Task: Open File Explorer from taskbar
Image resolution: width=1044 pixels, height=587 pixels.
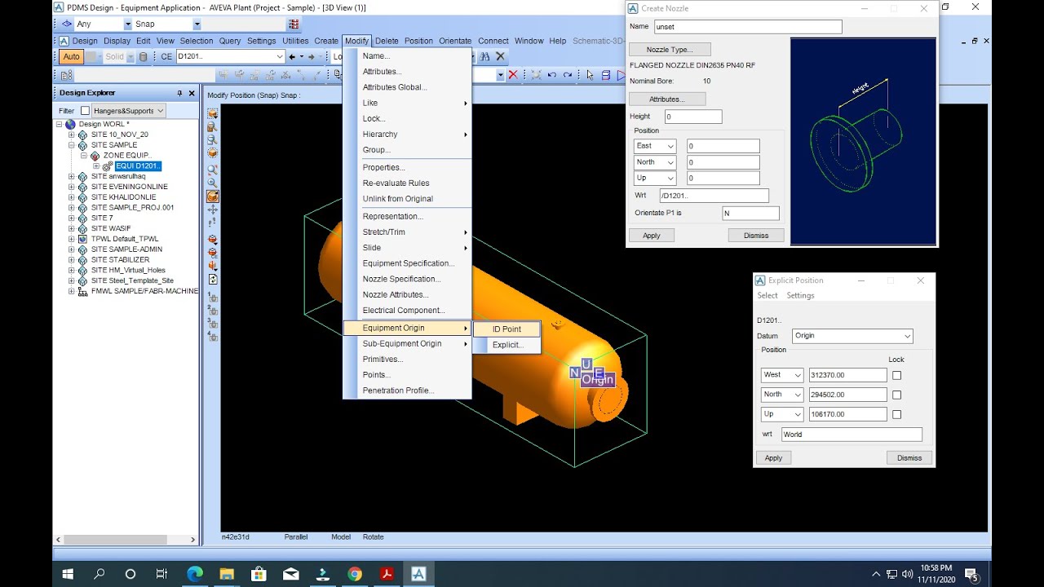Action: 227,574
